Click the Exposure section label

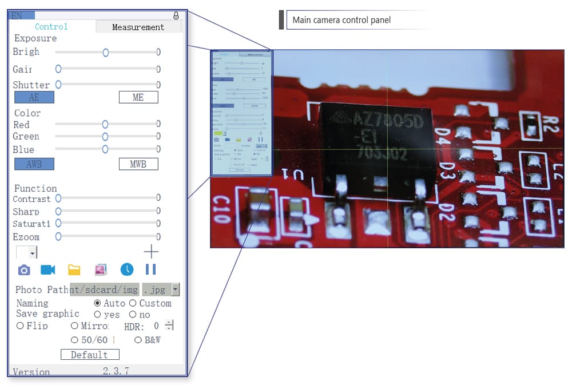35,38
